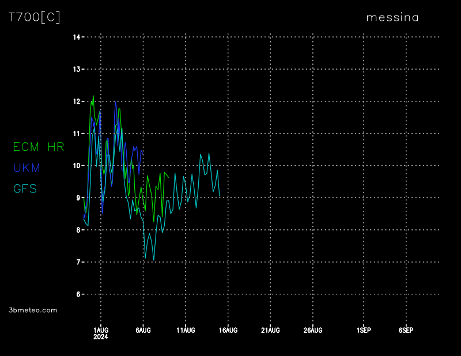Image resolution: width=461 pixels, height=356 pixels.
Task: Click the 14 value on temperature axis
Action: [76, 37]
